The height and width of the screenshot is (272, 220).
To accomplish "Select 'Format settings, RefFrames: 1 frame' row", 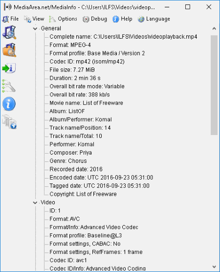I will (x=96, y=252).
